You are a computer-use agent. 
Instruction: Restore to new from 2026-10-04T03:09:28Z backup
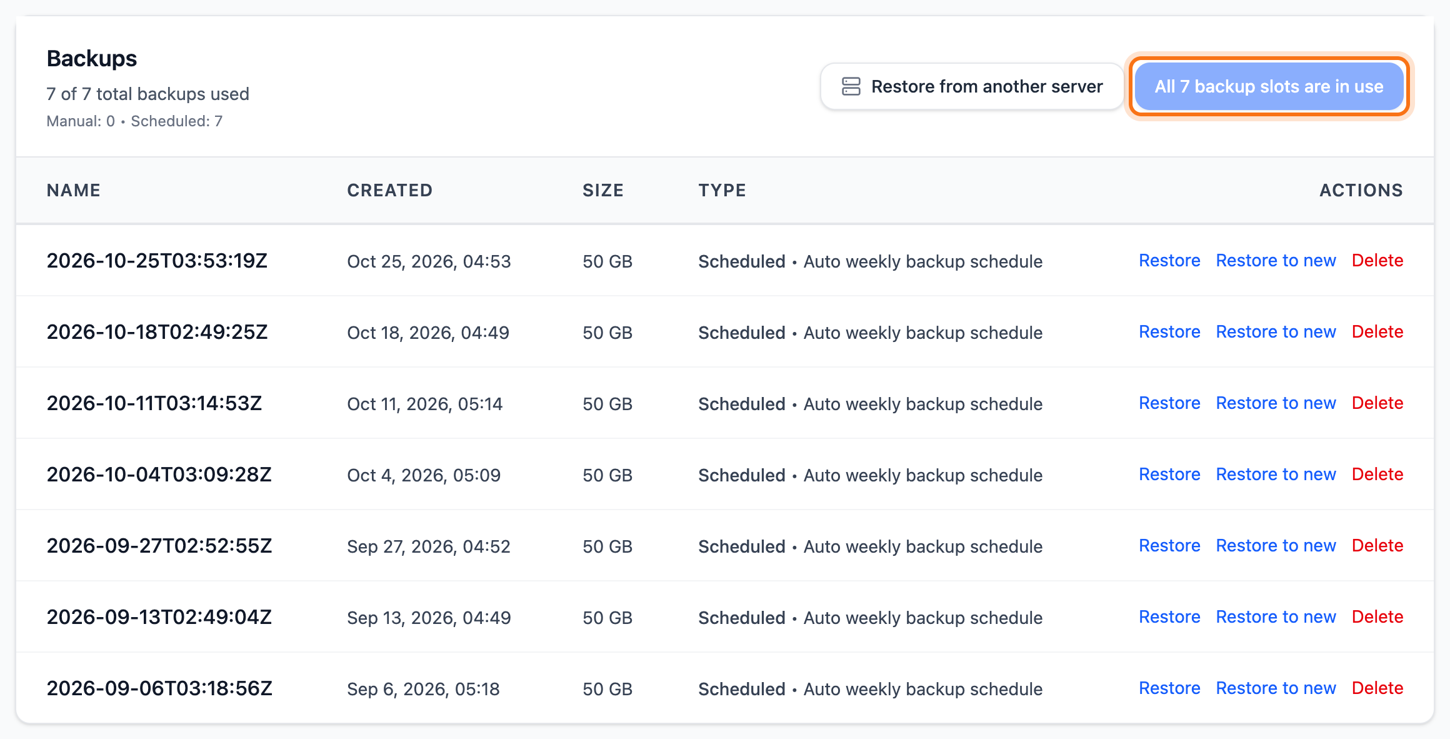(1276, 475)
